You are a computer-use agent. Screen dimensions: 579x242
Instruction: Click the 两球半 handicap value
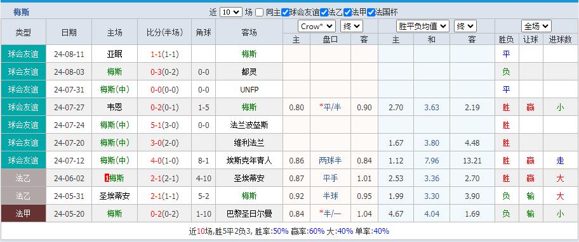tap(331, 160)
